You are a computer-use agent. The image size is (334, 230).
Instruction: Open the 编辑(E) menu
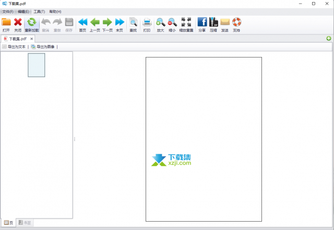tap(23, 11)
